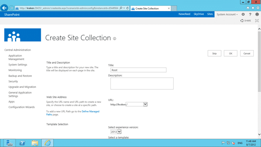Launch PowerShell from taskbar
Screen dimensions: 261x147
pos(22,143)
